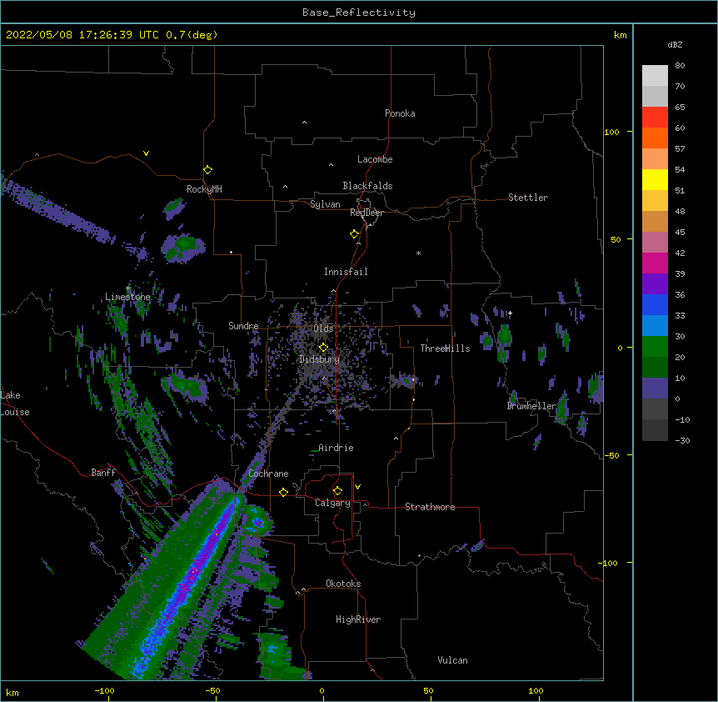Click the Ponoka city label

click(400, 113)
